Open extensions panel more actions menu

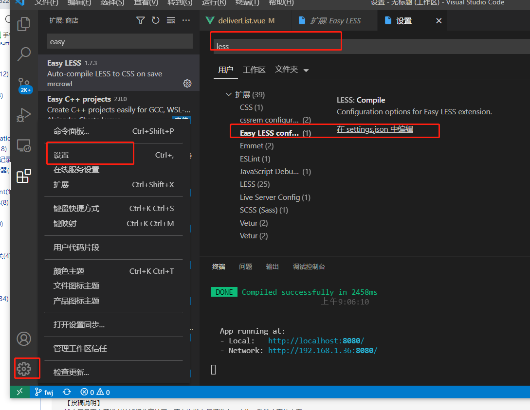pos(186,20)
